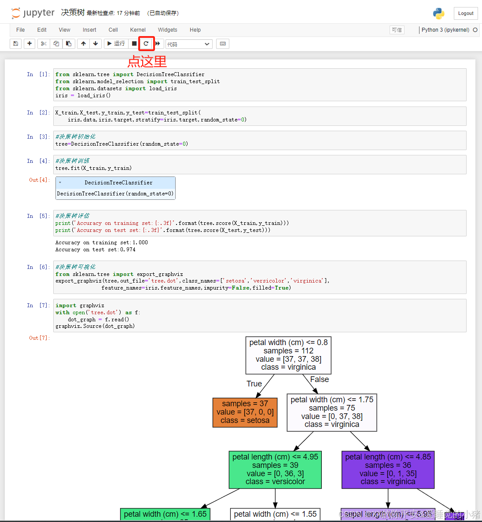Move selected cell up with the up arrow

(x=83, y=44)
